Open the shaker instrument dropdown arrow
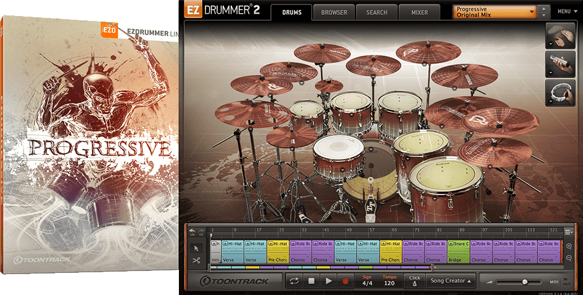583x295 pixels. point(550,73)
